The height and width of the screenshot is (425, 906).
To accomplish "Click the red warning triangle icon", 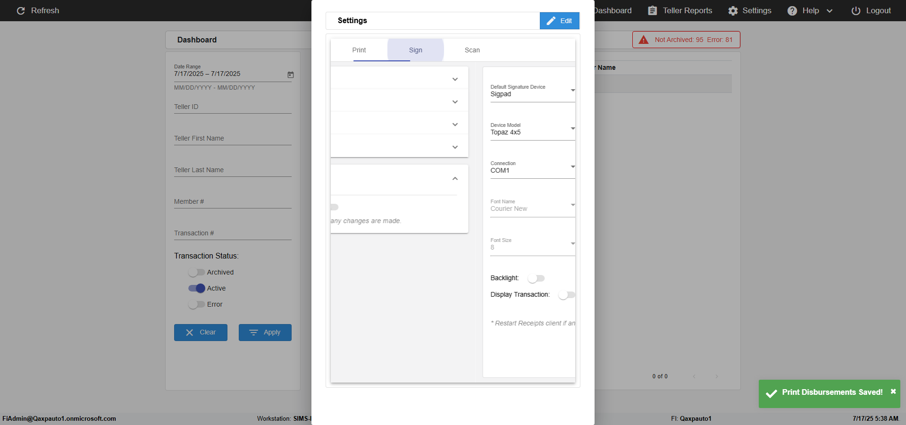I will 644,40.
